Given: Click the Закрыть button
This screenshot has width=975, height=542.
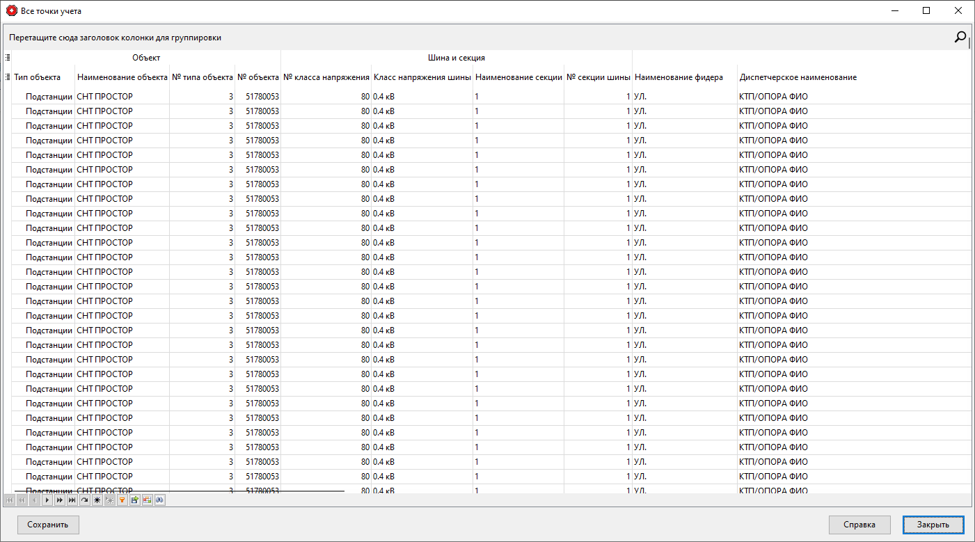Looking at the screenshot, I should point(933,525).
